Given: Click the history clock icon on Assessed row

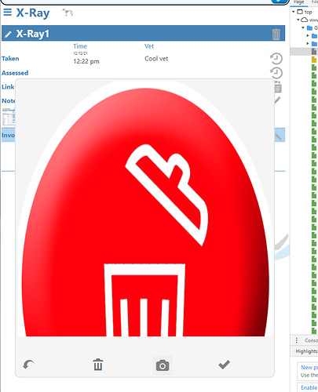Looking at the screenshot, I should (276, 73).
